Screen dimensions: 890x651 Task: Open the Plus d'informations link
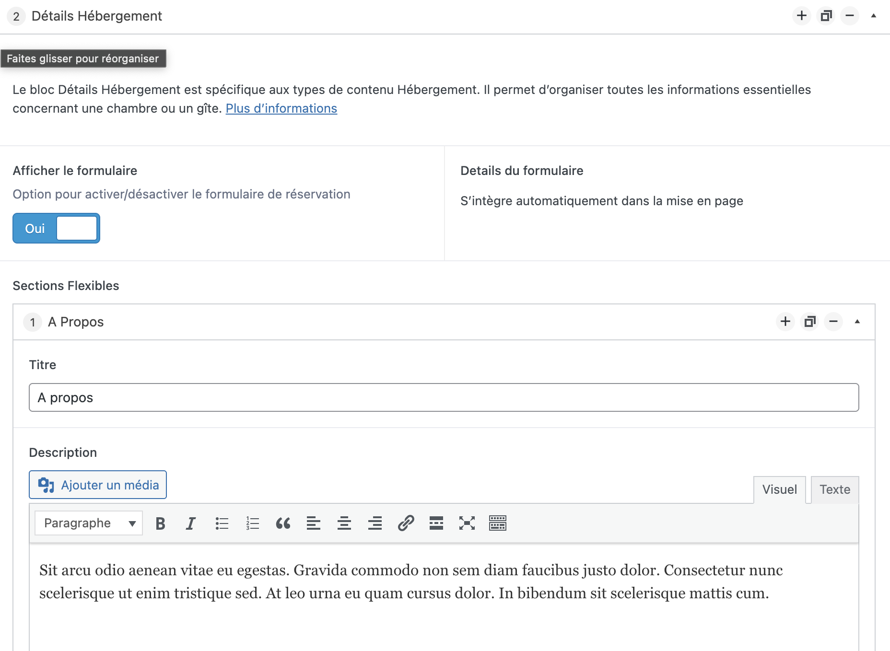pos(281,108)
